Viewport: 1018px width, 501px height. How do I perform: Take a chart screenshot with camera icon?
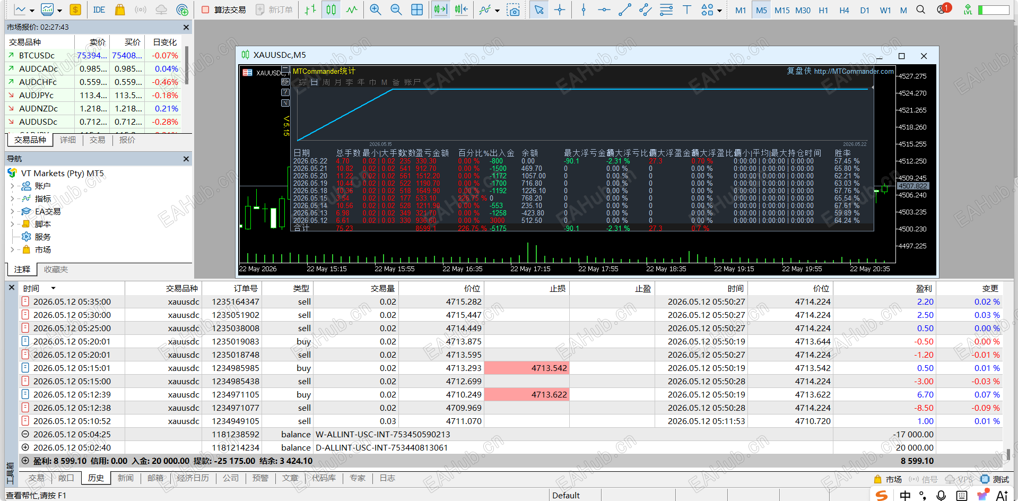[513, 10]
